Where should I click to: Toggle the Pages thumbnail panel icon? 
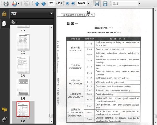[x=4, y=23]
